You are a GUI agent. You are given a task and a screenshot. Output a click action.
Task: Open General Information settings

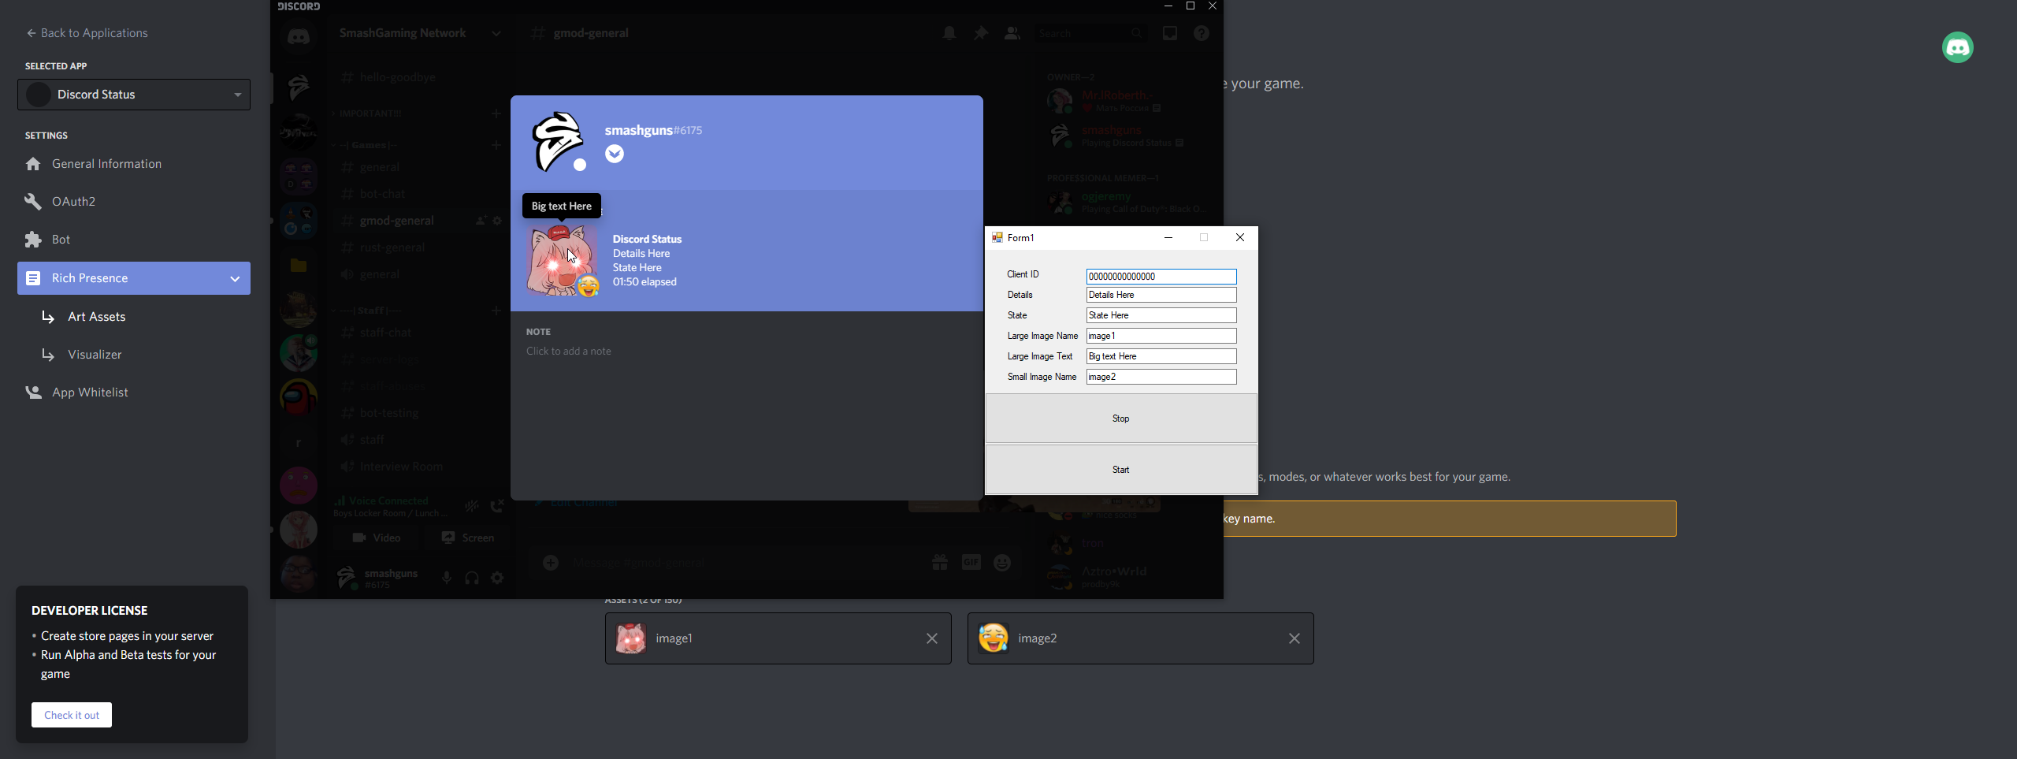[x=106, y=164]
